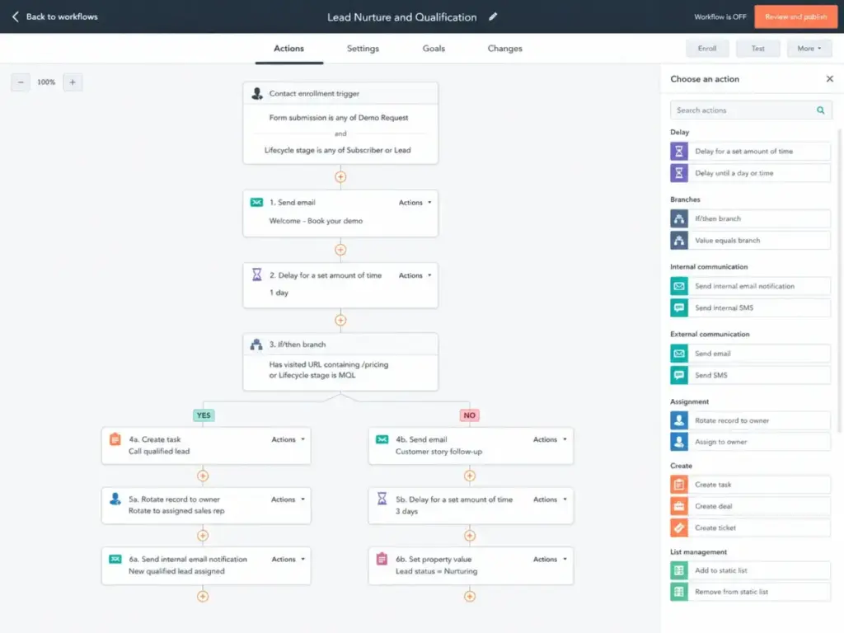Image resolution: width=844 pixels, height=633 pixels.
Task: Click the Rotate record to owner icon
Action: [679, 420]
